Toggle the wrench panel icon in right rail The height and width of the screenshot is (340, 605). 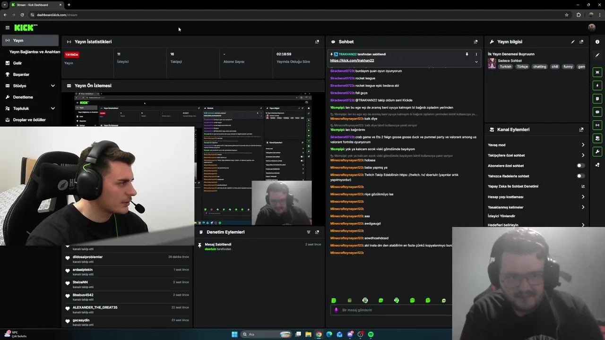point(597,152)
